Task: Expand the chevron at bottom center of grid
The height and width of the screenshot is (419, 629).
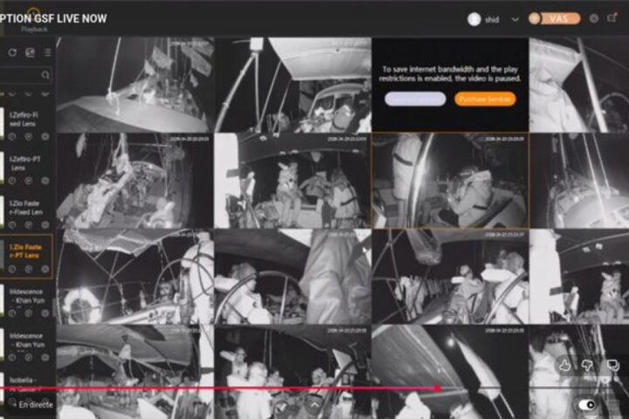Action: (x=314, y=404)
